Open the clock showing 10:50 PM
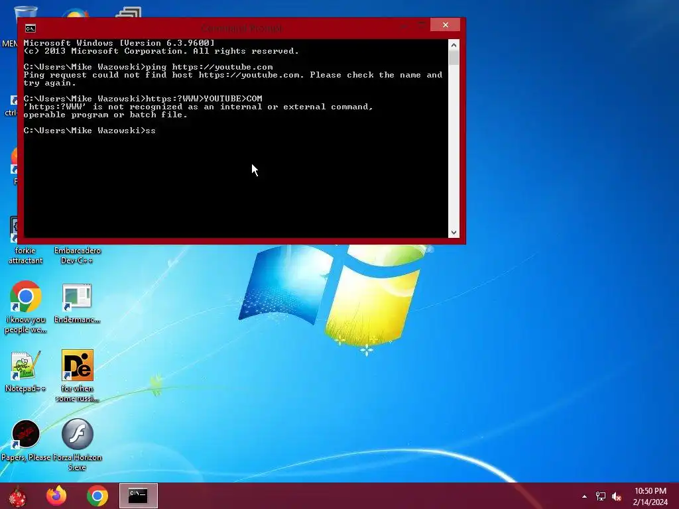 tap(650, 496)
